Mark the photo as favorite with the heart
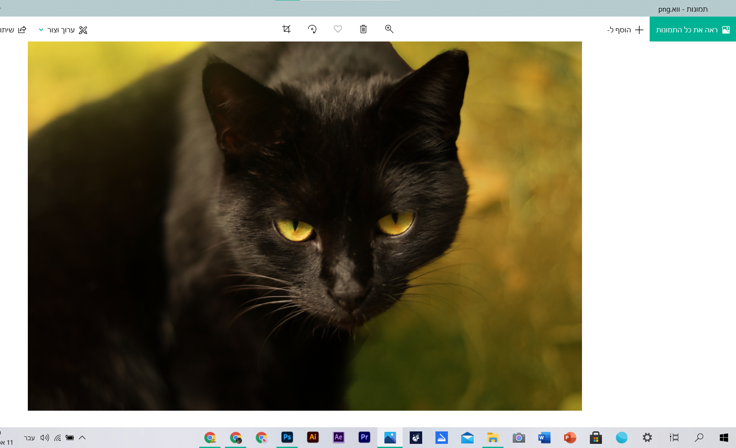The width and height of the screenshot is (736, 448). pyautogui.click(x=338, y=29)
